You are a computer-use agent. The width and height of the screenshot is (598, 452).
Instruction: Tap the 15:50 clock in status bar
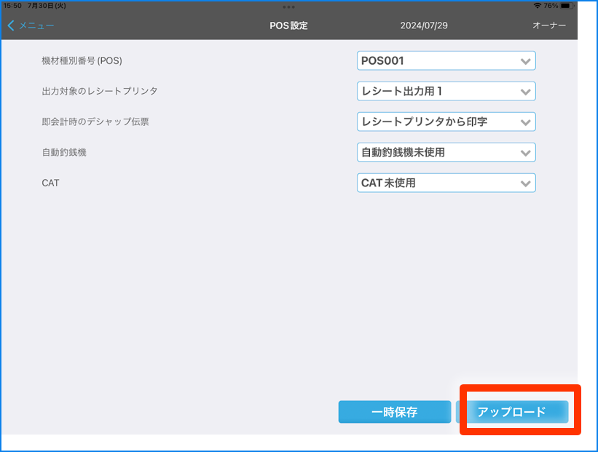pos(13,5)
